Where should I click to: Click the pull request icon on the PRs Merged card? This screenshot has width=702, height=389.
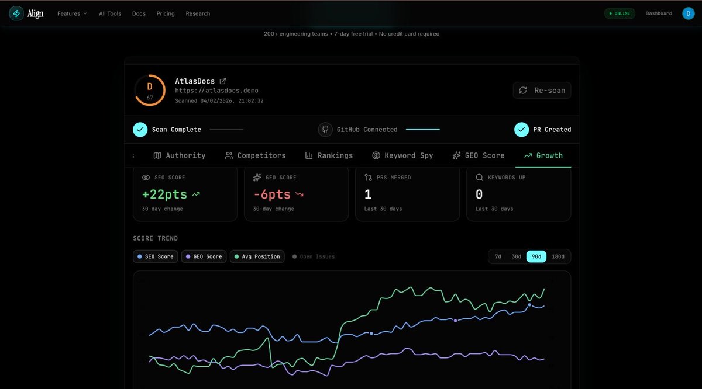(368, 178)
